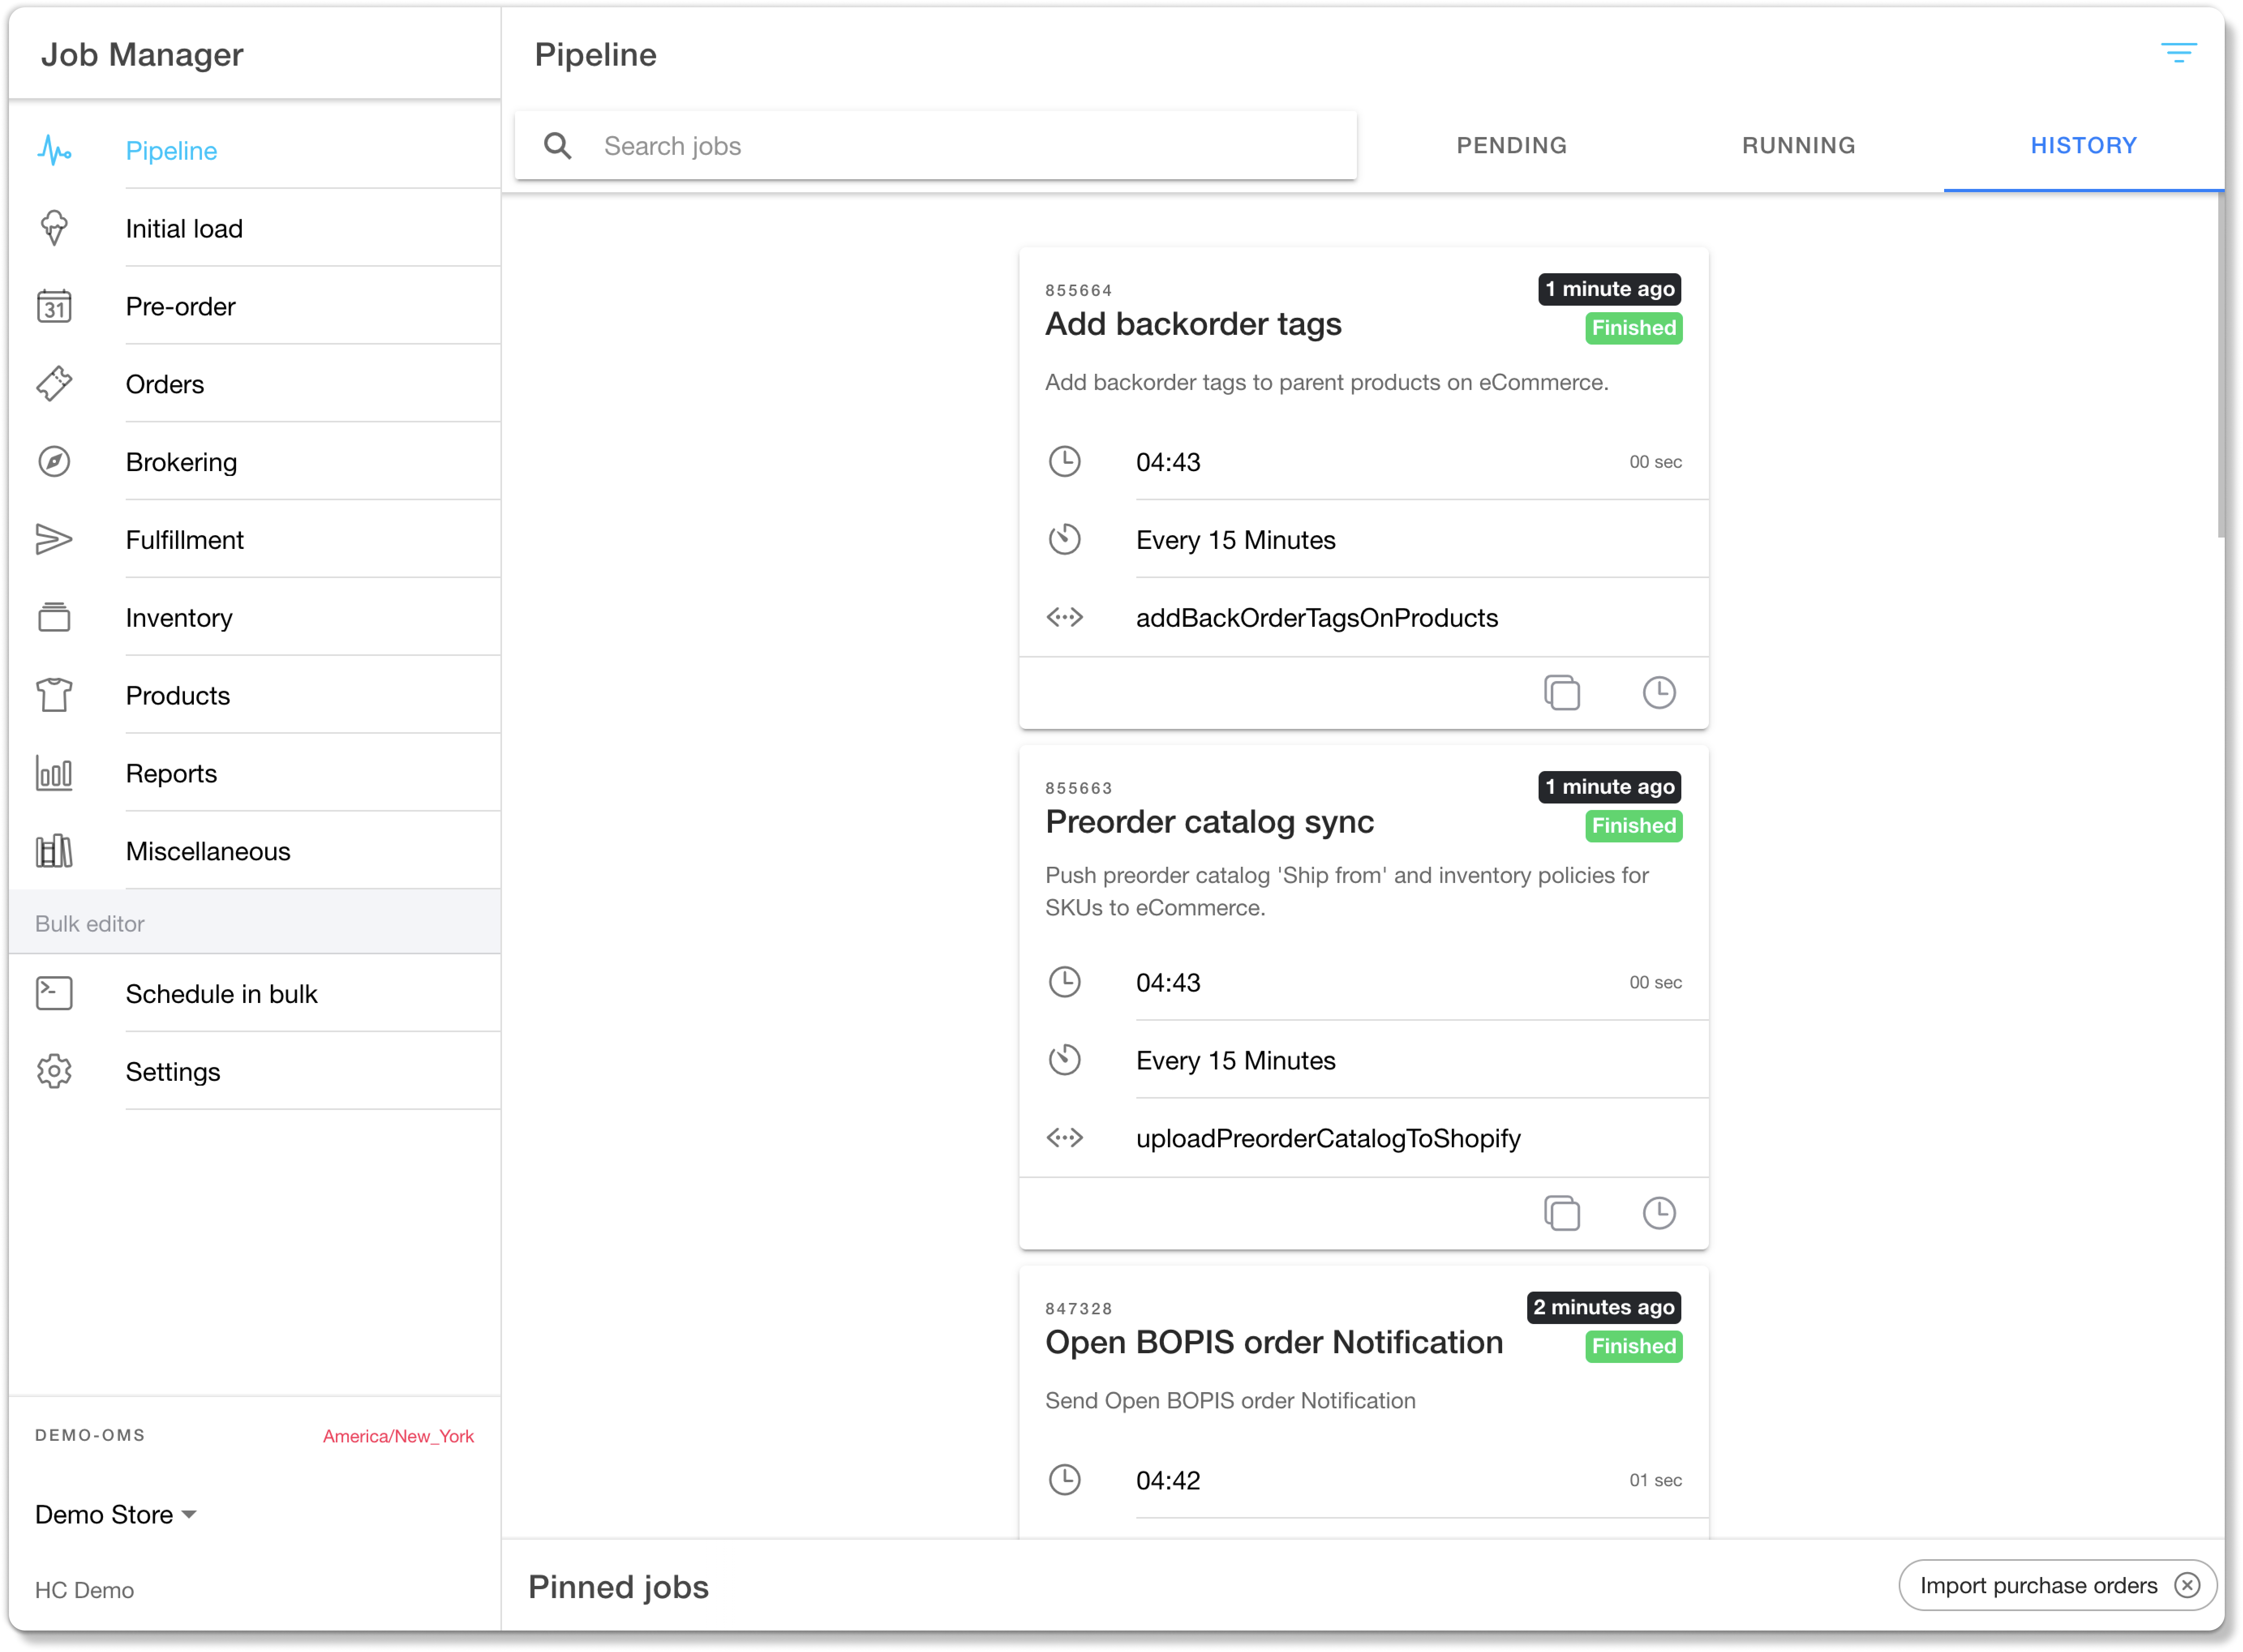Open the Import purchase orders pinned job
The height and width of the screenshot is (1652, 2243).
pyautogui.click(x=2037, y=1585)
